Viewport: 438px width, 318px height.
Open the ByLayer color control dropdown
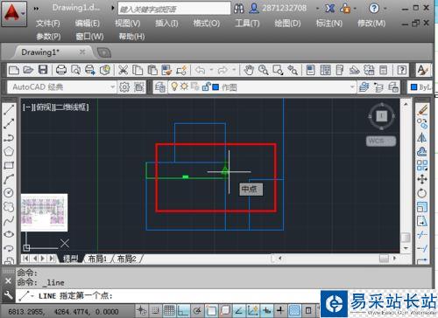(x=420, y=86)
